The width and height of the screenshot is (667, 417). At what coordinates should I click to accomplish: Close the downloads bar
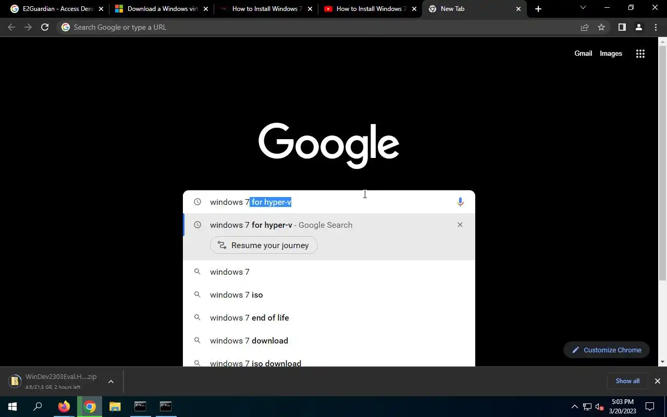[658, 381]
